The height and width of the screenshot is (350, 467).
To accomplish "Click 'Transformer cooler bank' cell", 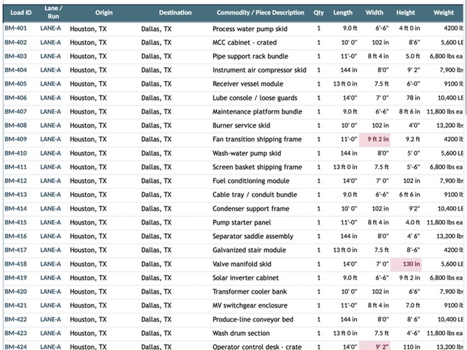I will 250,291.
